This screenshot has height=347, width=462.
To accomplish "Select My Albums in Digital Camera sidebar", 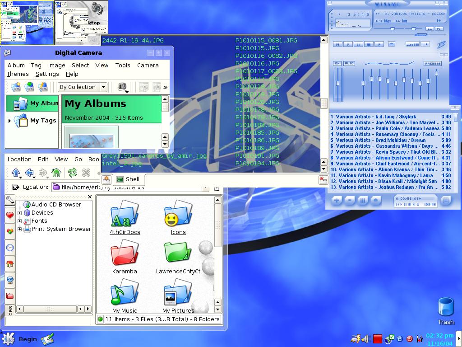I will [x=32, y=103].
